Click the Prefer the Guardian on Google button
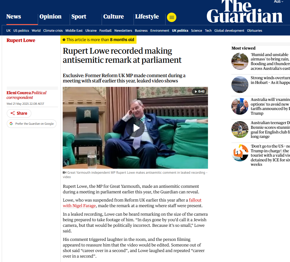The height and width of the screenshot is (262, 290). click(32, 124)
